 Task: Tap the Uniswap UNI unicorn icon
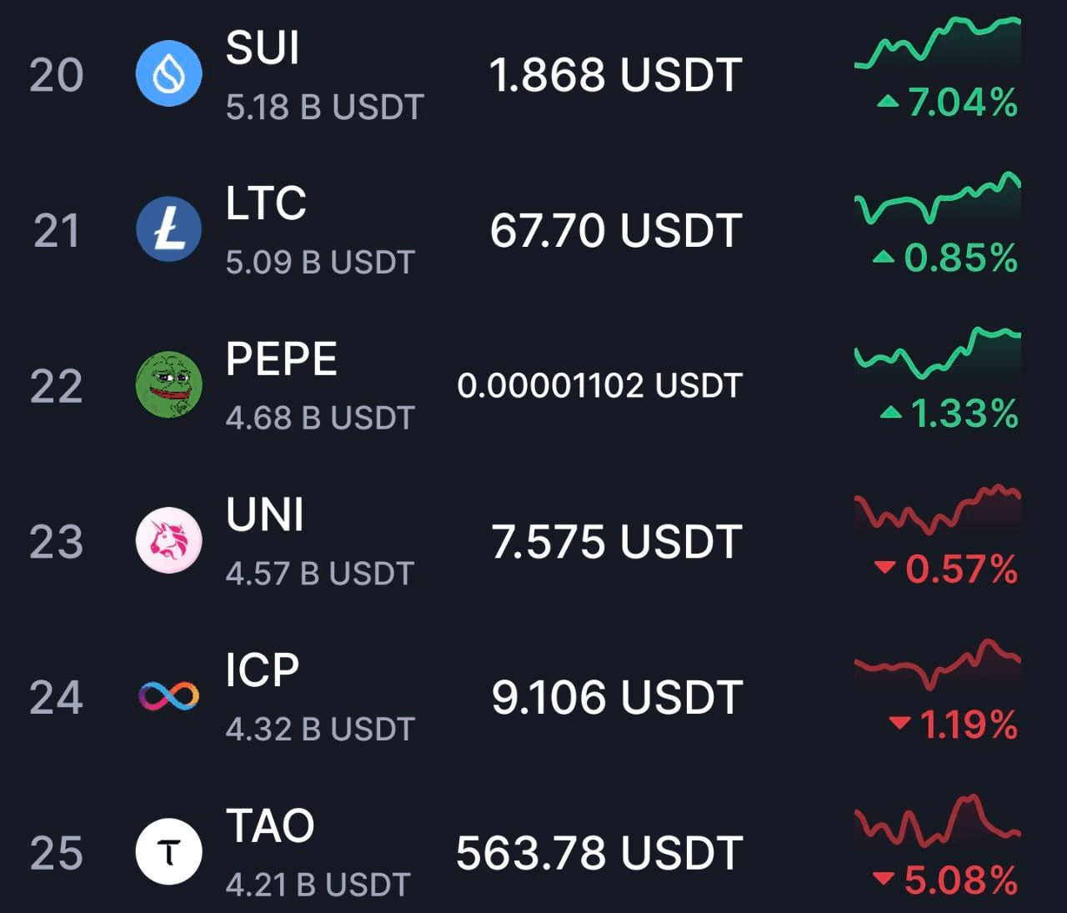[x=168, y=540]
